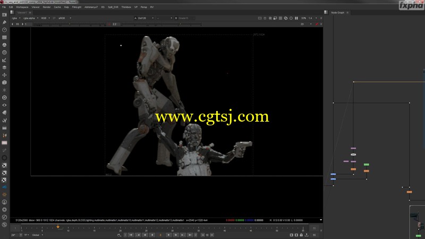Click the Node Graph pane content icon

point(326,12)
